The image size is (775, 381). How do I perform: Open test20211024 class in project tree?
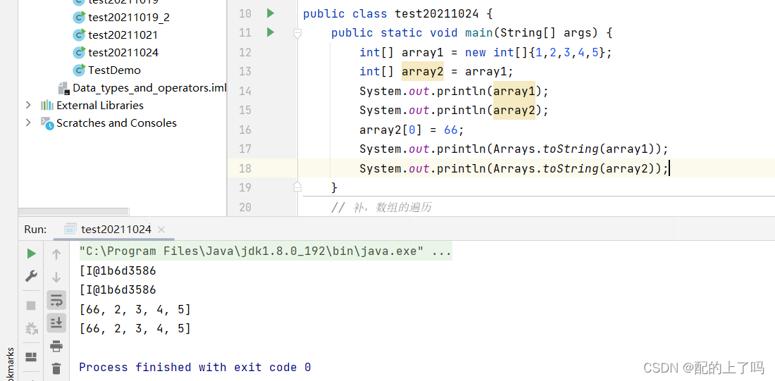[123, 52]
